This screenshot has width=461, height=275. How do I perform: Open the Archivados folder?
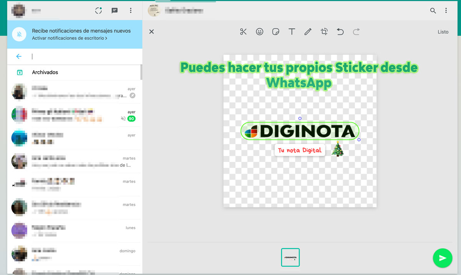(74, 72)
